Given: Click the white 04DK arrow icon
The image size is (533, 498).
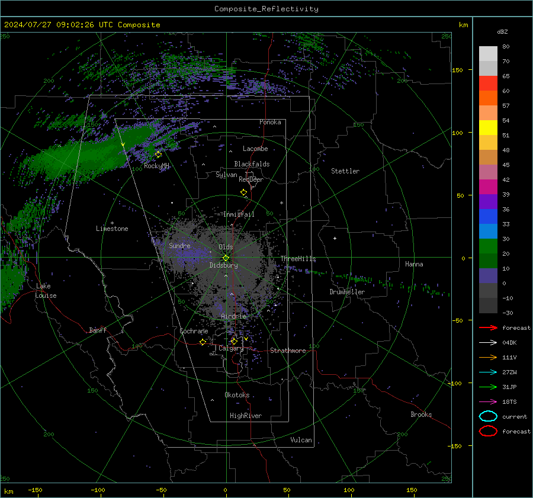Looking at the screenshot, I should coord(488,342).
